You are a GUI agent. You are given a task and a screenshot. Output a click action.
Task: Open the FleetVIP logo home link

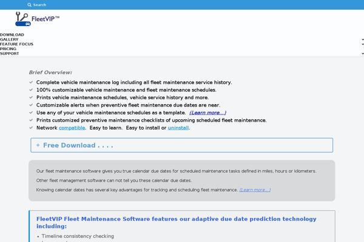[38, 19]
